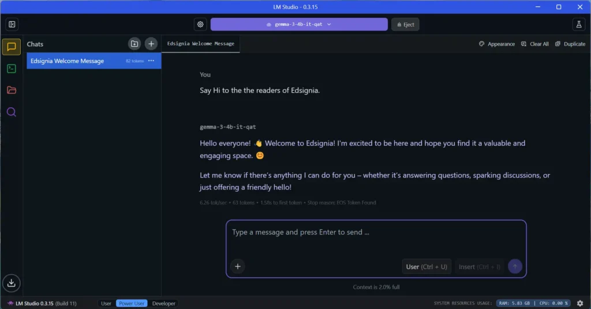This screenshot has height=309, width=591.
Task: Click the 'Hello everyone!' response paragraph
Action: click(x=362, y=149)
